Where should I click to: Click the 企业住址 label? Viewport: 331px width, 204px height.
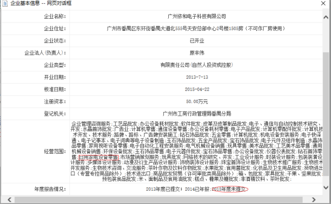55,29
